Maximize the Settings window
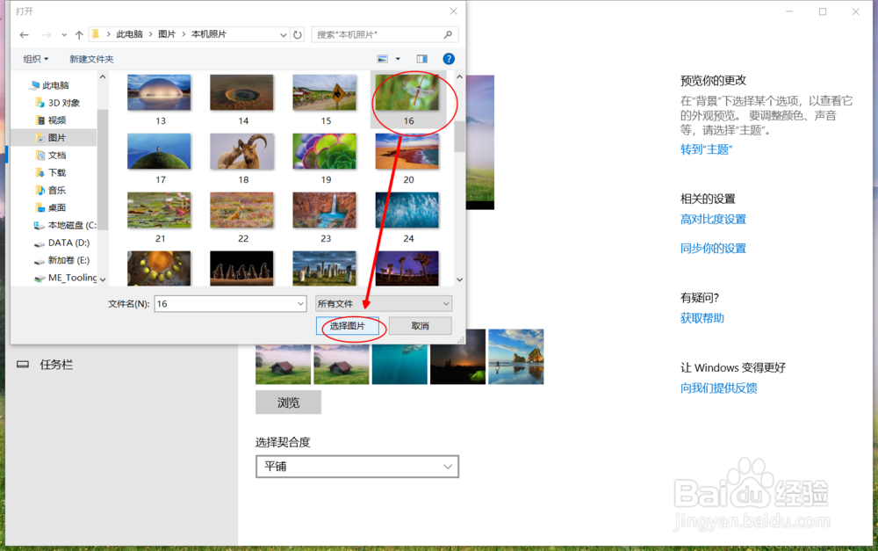The height and width of the screenshot is (551, 878). (x=823, y=11)
